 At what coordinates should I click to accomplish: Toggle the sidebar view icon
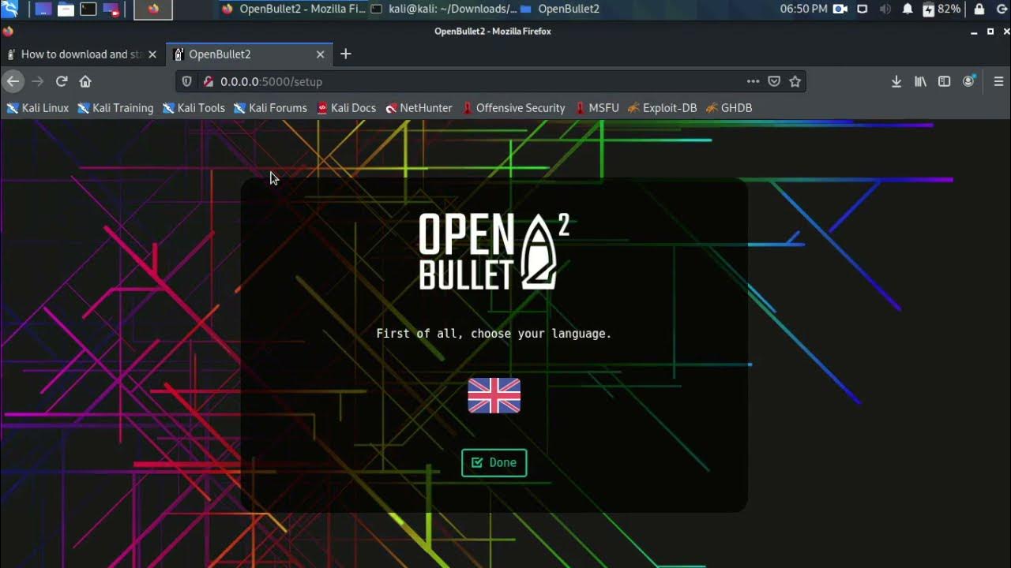click(x=944, y=81)
